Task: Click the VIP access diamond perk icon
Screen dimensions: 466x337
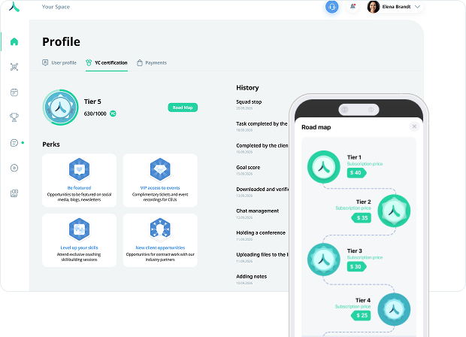Action: click(x=160, y=169)
